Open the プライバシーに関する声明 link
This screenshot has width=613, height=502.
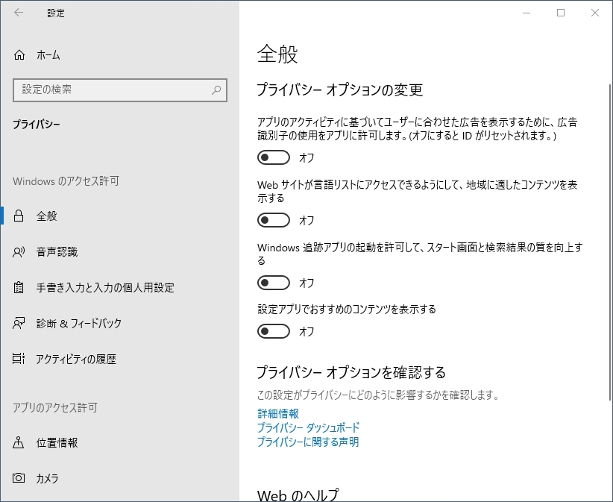(x=308, y=442)
